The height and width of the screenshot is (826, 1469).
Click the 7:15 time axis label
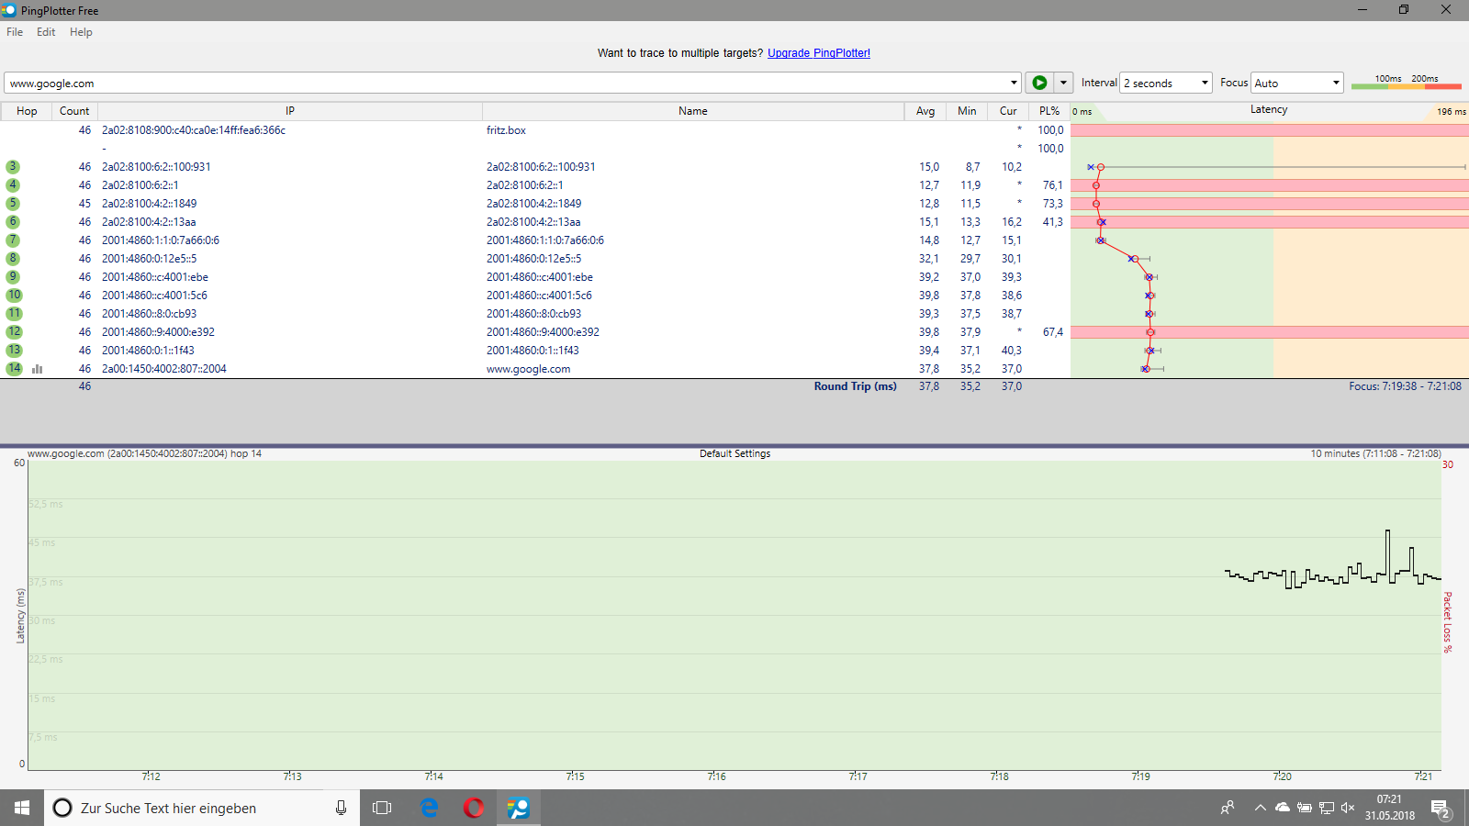(575, 776)
